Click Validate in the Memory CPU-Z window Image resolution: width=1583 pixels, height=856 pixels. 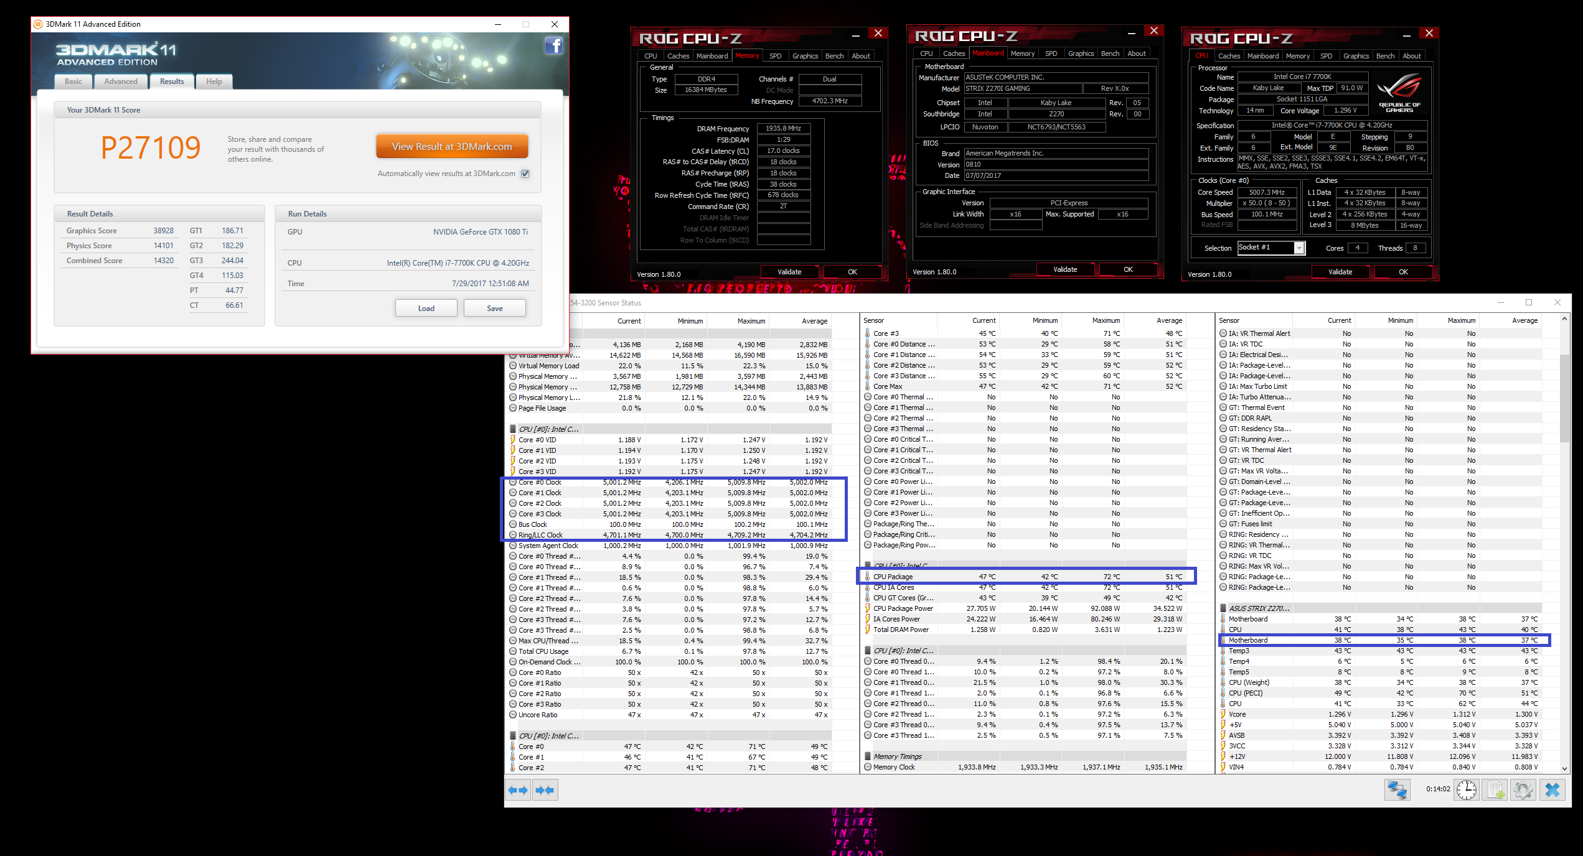click(x=789, y=272)
